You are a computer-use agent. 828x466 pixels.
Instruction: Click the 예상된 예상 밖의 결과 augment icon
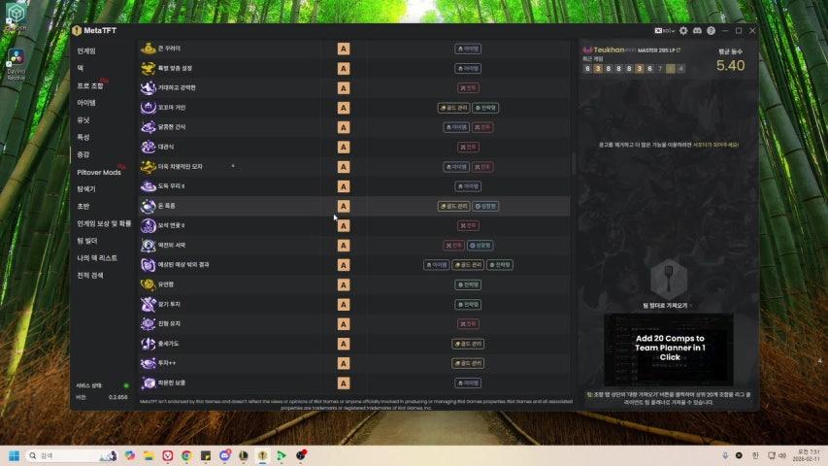point(148,265)
